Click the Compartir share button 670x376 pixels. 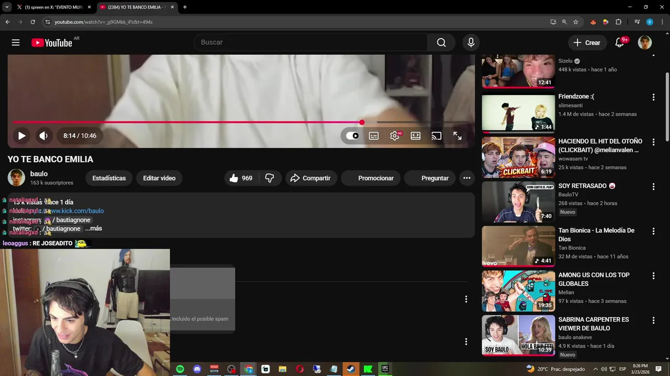[311, 178]
